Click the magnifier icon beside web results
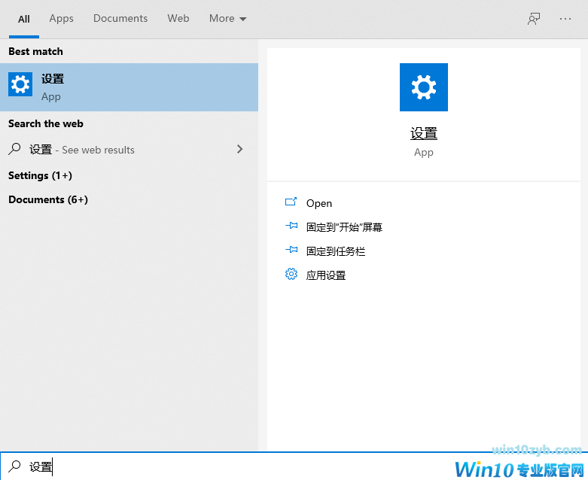The height and width of the screenshot is (480, 588). [14, 149]
